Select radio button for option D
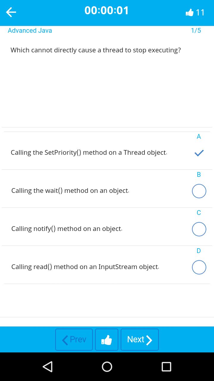Screen dimensions: 214x381 [199, 267]
